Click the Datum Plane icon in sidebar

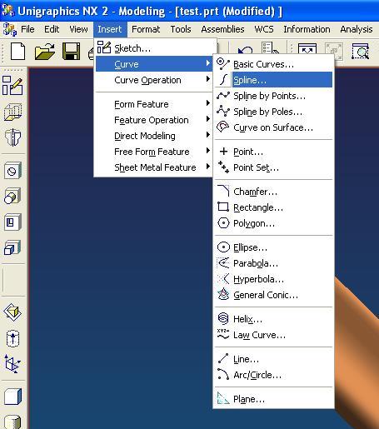tap(12, 312)
